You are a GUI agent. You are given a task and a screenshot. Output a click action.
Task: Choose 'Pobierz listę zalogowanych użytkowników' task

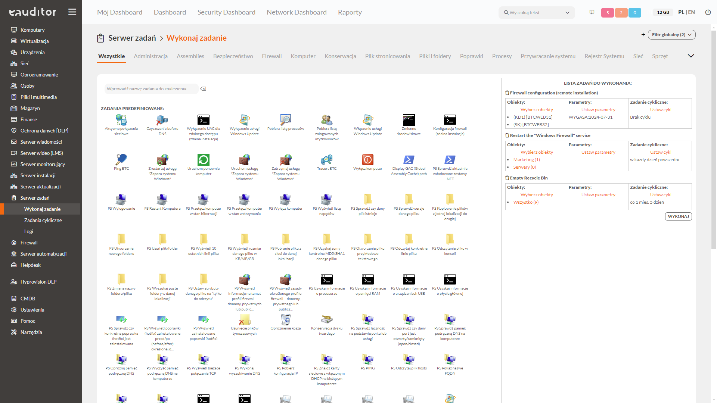click(x=327, y=120)
